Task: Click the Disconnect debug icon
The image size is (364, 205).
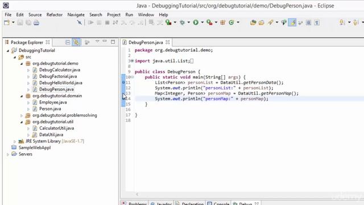Action: pyautogui.click(x=115, y=23)
